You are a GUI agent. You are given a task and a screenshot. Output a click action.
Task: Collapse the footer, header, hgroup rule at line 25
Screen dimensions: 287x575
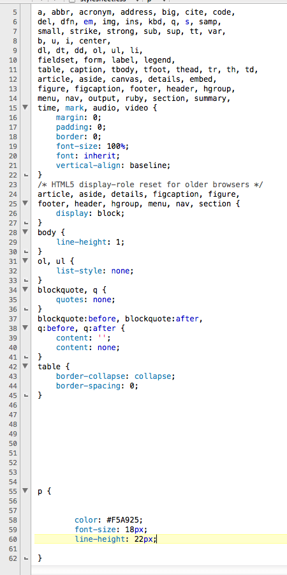point(26,204)
